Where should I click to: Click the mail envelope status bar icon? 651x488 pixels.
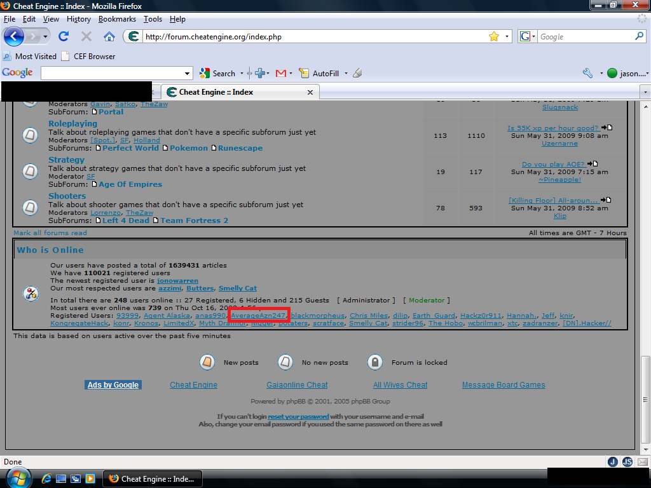click(x=643, y=462)
